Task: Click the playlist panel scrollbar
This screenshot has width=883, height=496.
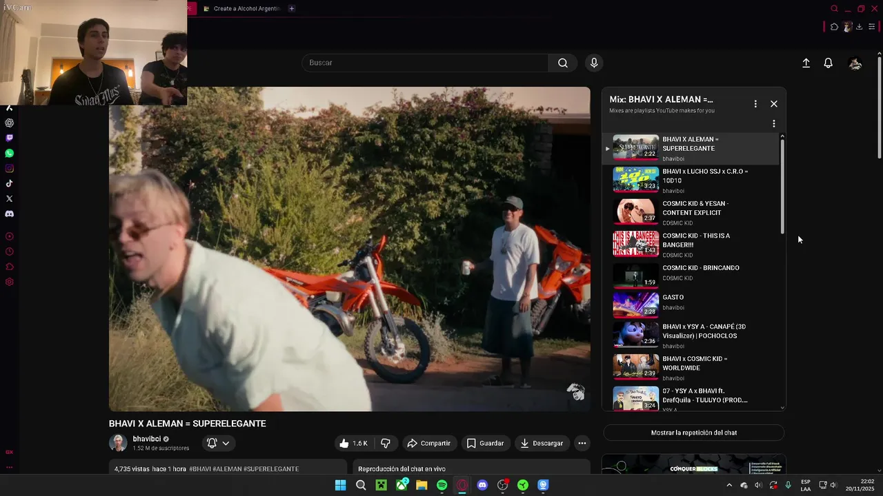Action: click(x=782, y=186)
